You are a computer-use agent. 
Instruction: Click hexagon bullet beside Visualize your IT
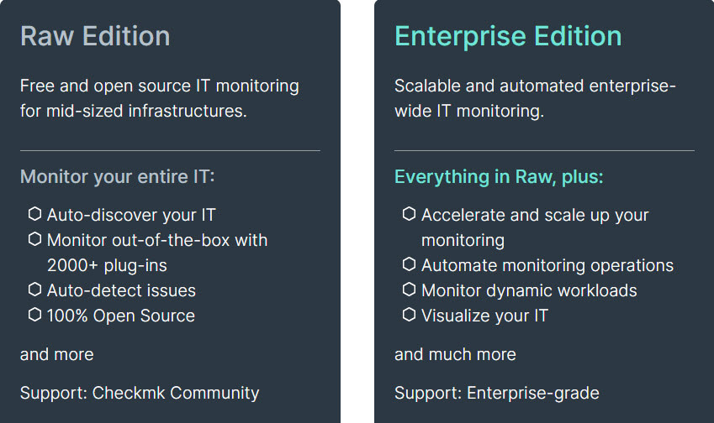(x=409, y=315)
